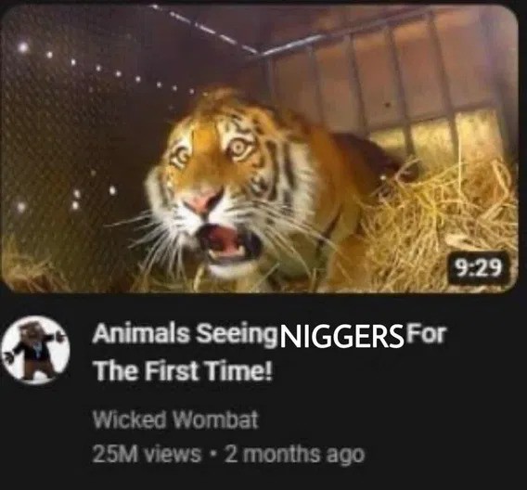Click the '2 months ago' upload date

pos(295,455)
